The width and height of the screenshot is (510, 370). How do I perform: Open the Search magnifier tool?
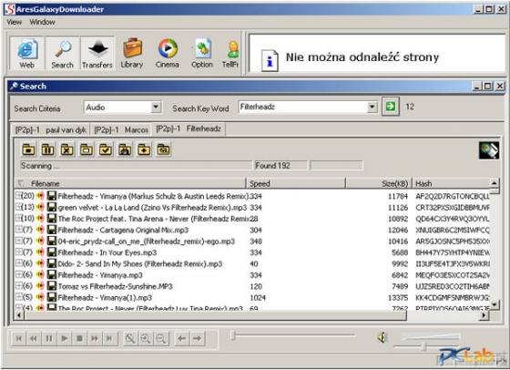pos(62,54)
